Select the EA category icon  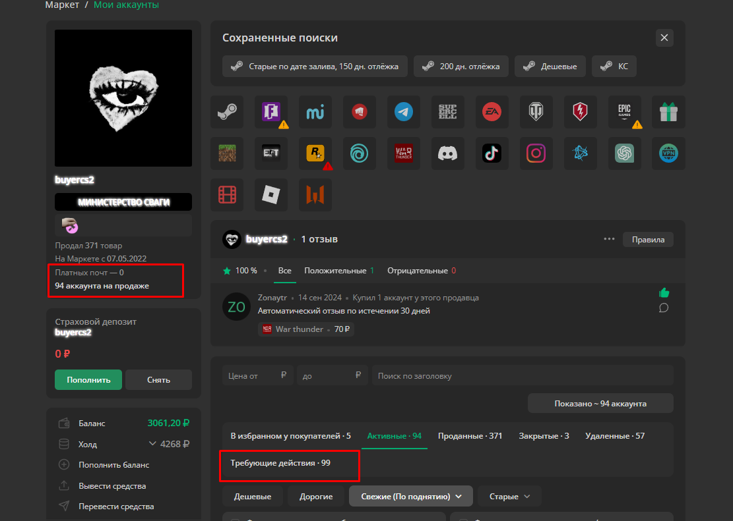(492, 112)
